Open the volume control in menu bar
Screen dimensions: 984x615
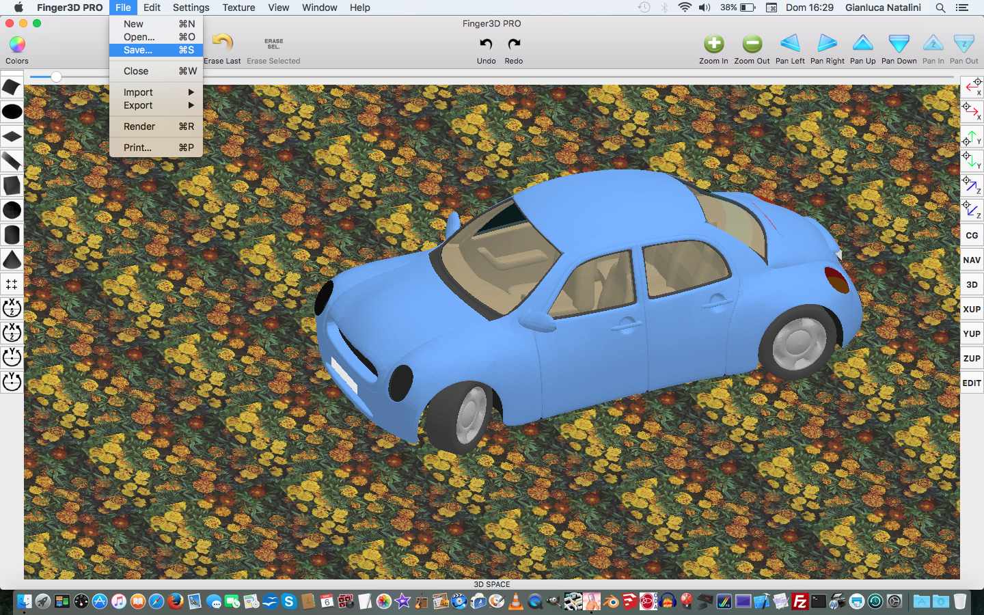click(705, 8)
